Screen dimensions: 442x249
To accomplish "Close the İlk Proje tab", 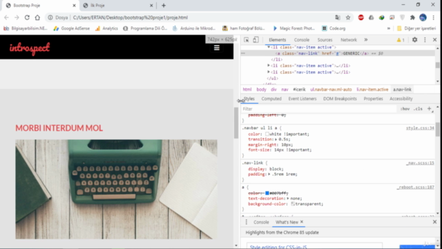I will 151,6.
